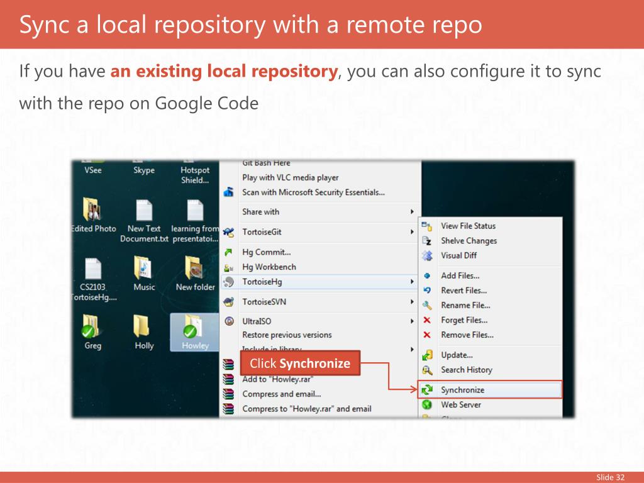The width and height of the screenshot is (644, 483).
Task: Click the Synchronize icon in TortoiseHg submenu
Action: tap(427, 390)
